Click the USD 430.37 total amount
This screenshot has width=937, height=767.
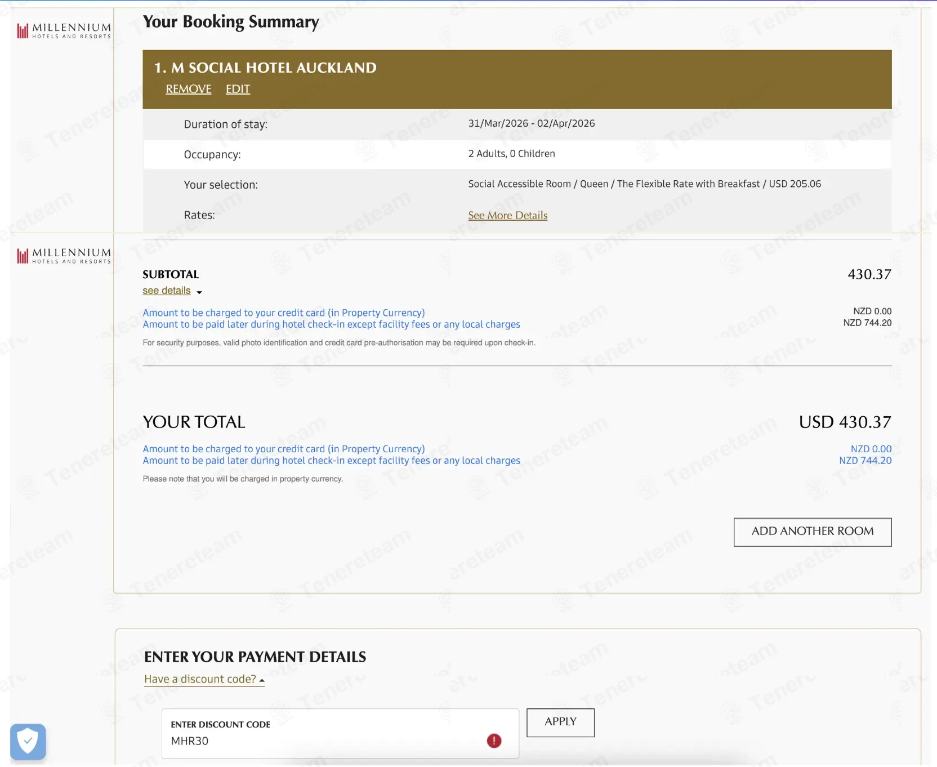pos(845,422)
